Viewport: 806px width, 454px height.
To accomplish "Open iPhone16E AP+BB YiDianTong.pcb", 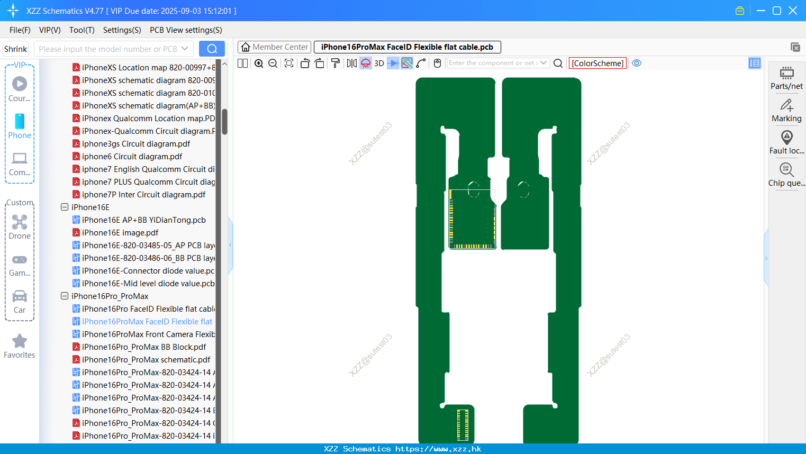I will point(139,220).
